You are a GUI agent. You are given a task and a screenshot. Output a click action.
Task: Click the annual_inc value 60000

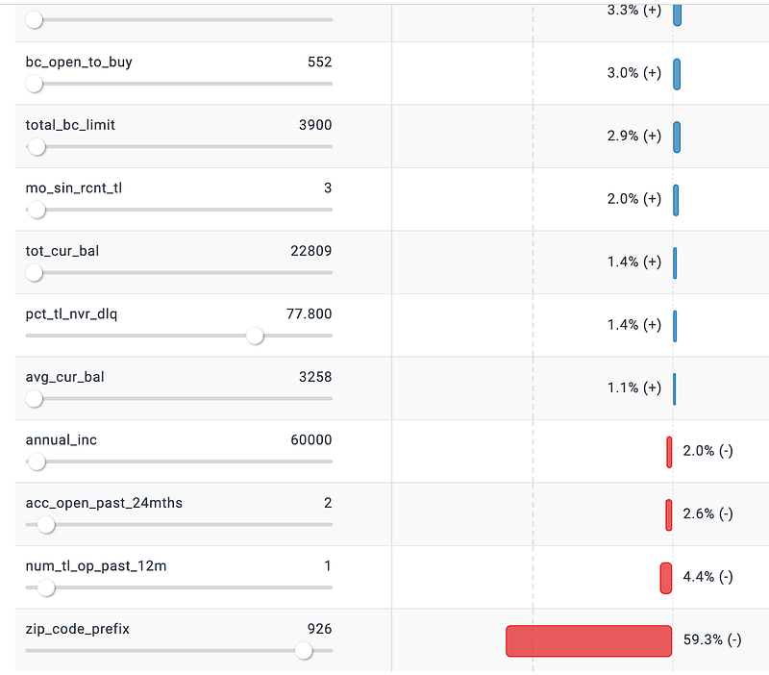click(310, 440)
